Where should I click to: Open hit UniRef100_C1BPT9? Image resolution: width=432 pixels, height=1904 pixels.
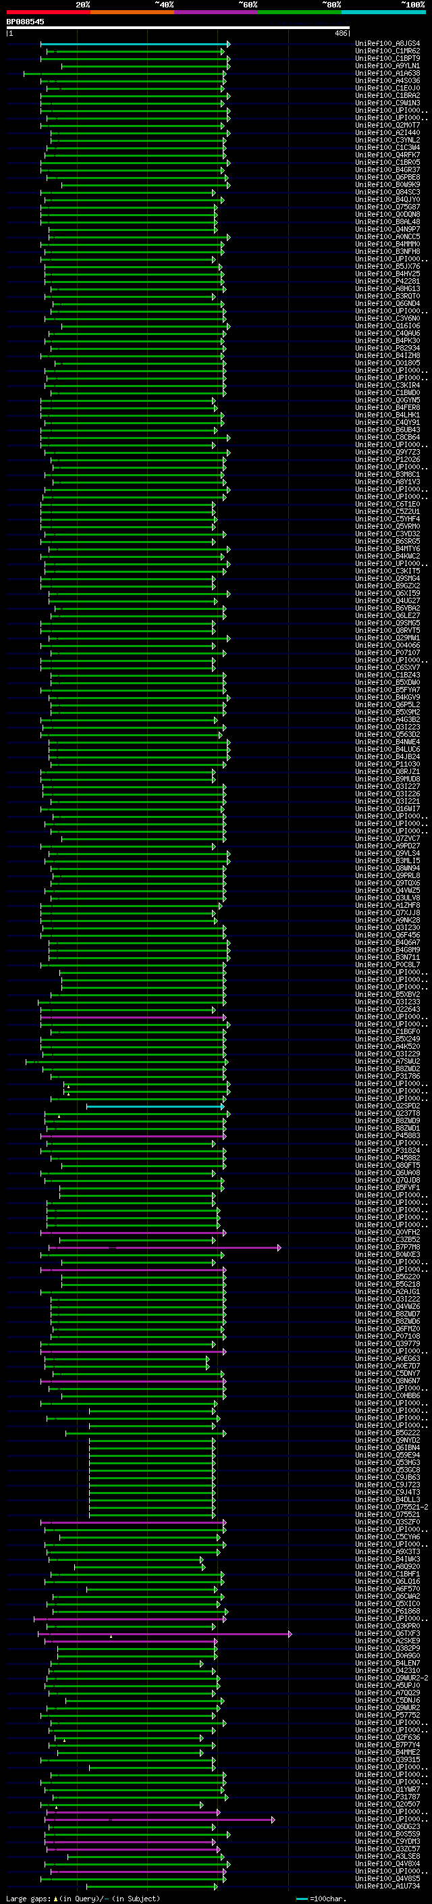pos(387,58)
